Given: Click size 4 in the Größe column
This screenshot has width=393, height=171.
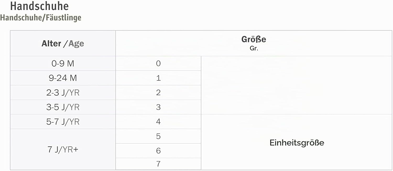Looking at the screenshot, I should (158, 122).
